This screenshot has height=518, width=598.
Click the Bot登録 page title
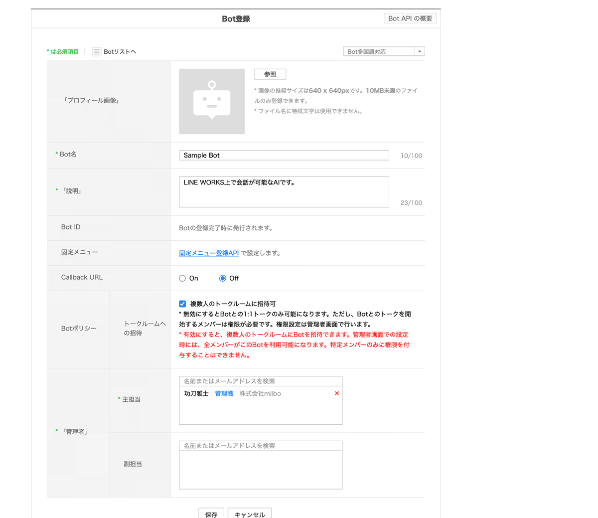point(236,19)
